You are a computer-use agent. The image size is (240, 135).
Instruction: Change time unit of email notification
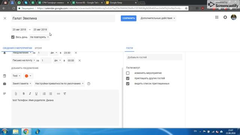pyautogui.click(x=57, y=60)
